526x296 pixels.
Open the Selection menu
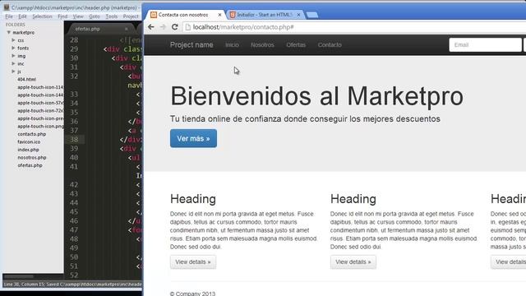pos(42,16)
